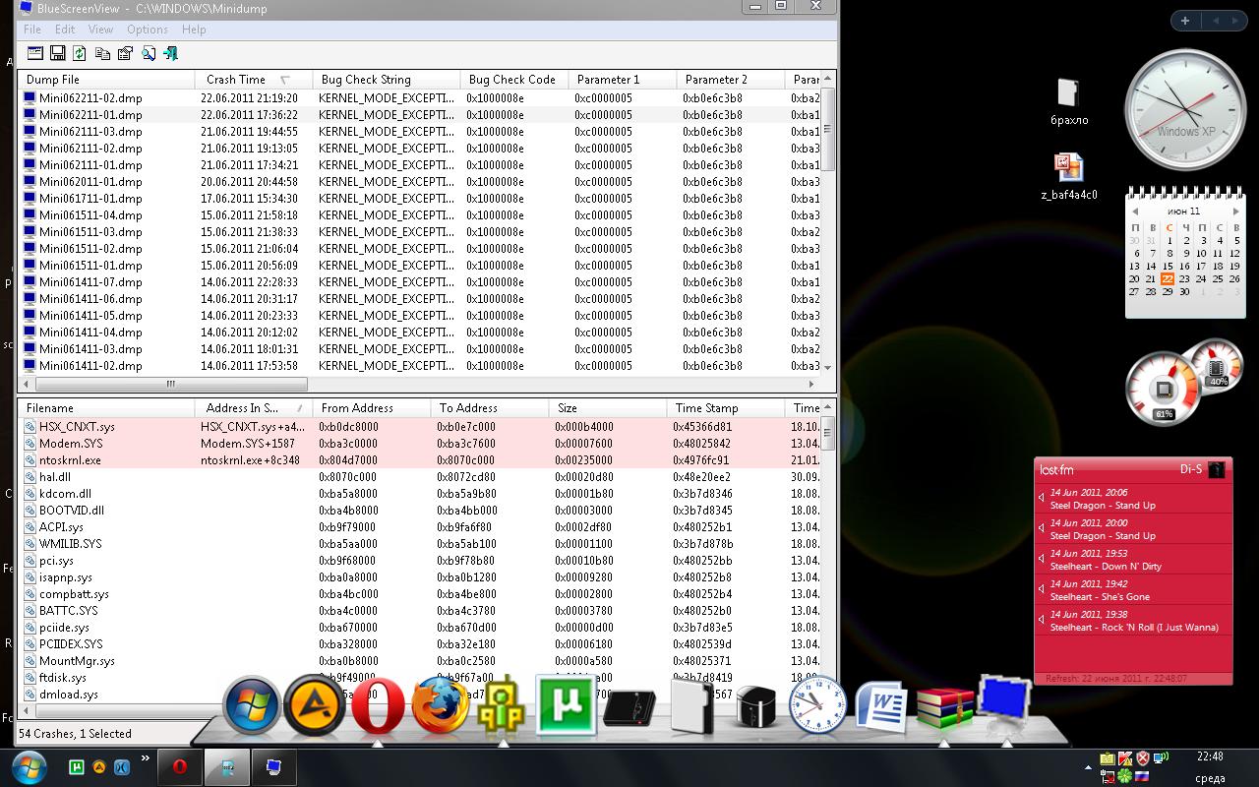Click the upper pane horizontal scrollbar thumb

pyautogui.click(x=170, y=385)
